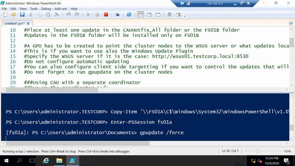Open the toolbar overflow options arrow

tap(184, 17)
